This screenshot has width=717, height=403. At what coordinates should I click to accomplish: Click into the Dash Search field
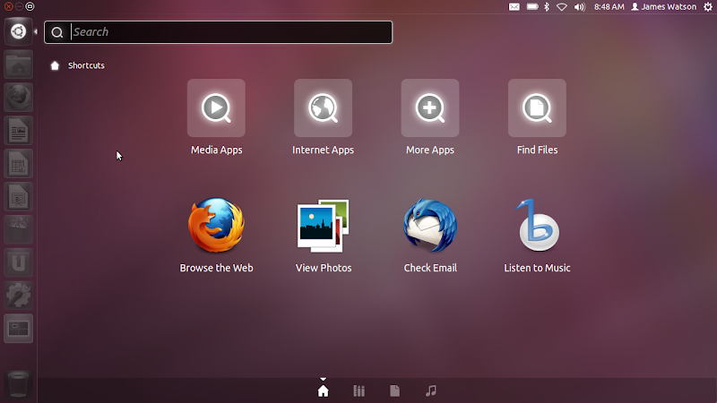point(218,32)
